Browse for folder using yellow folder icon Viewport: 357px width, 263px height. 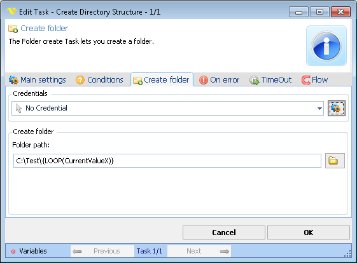(335, 161)
